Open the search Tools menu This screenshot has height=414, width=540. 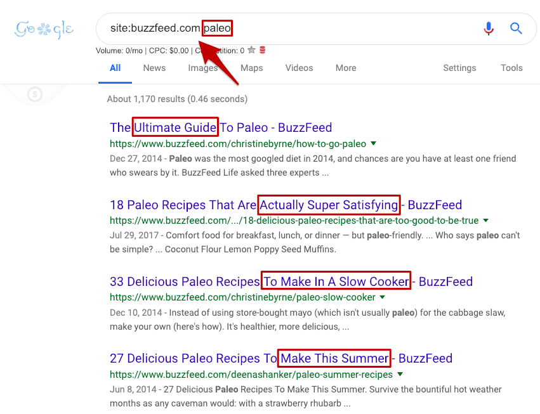tap(511, 68)
